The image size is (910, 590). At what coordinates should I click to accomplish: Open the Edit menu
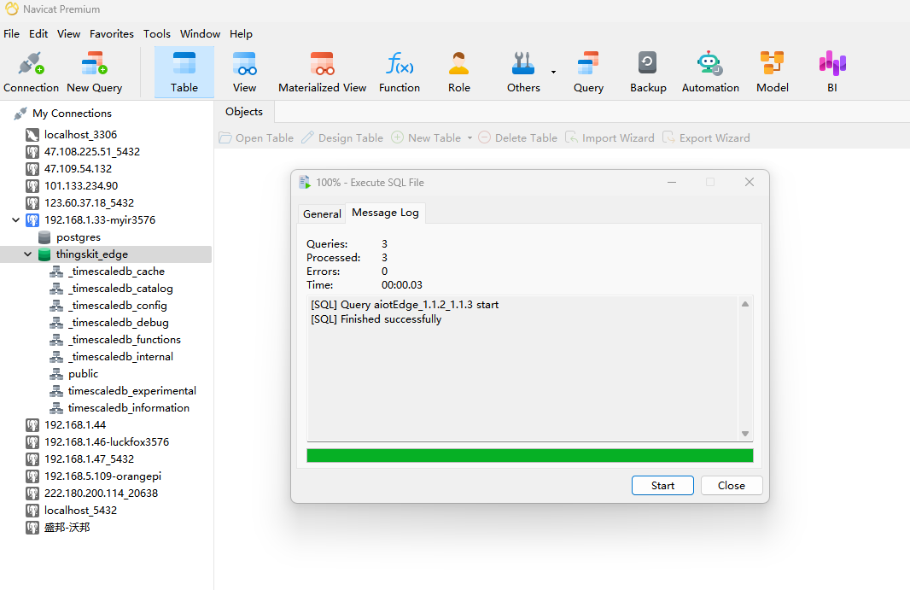(38, 33)
